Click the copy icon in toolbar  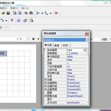[26, 13]
